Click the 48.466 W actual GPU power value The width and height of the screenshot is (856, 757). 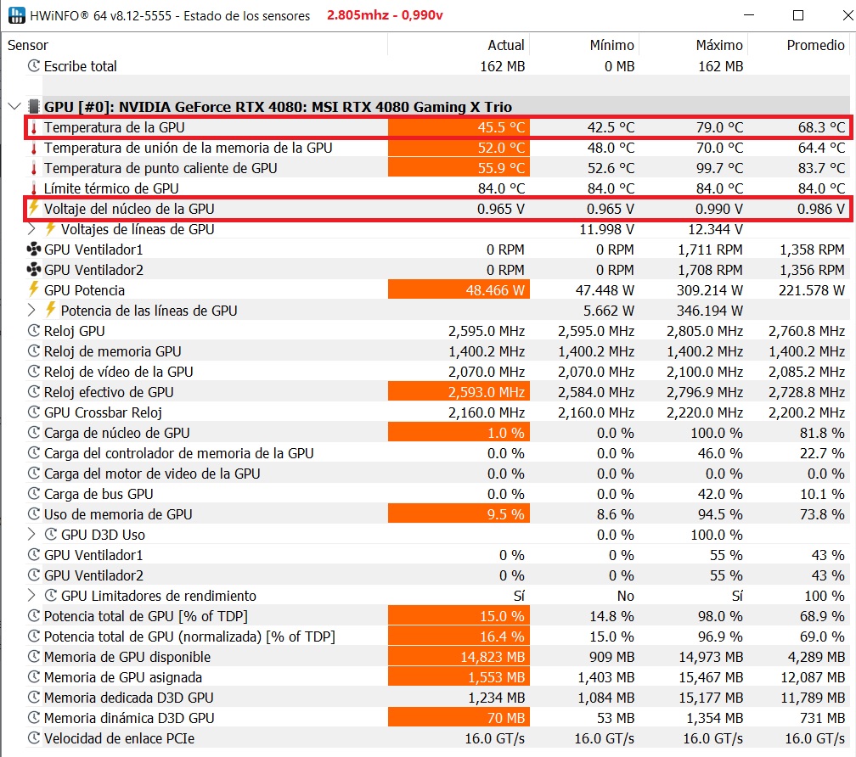[495, 290]
